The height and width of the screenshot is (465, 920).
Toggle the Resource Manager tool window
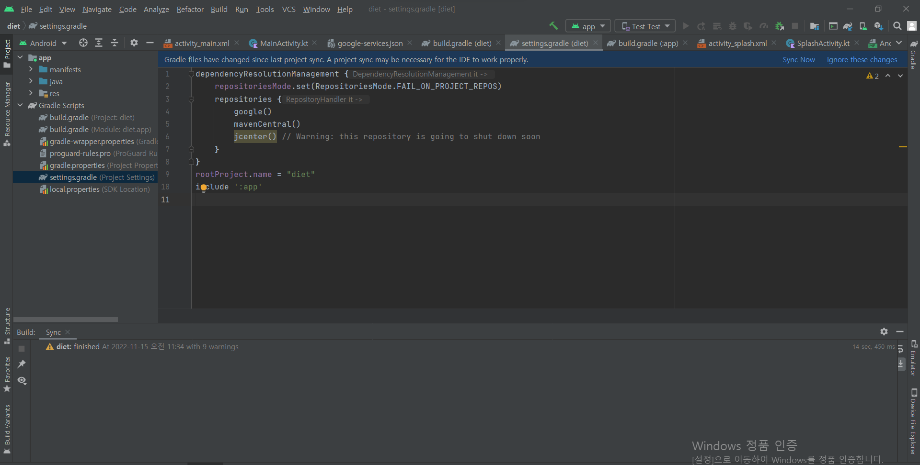(7, 114)
